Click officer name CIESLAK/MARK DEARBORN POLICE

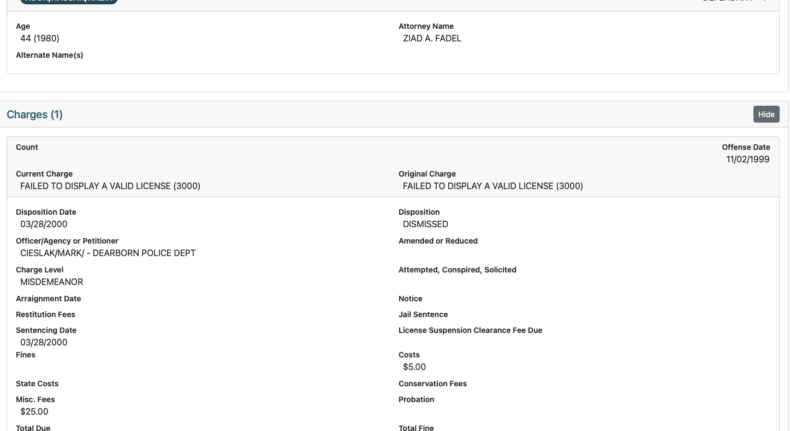point(108,253)
